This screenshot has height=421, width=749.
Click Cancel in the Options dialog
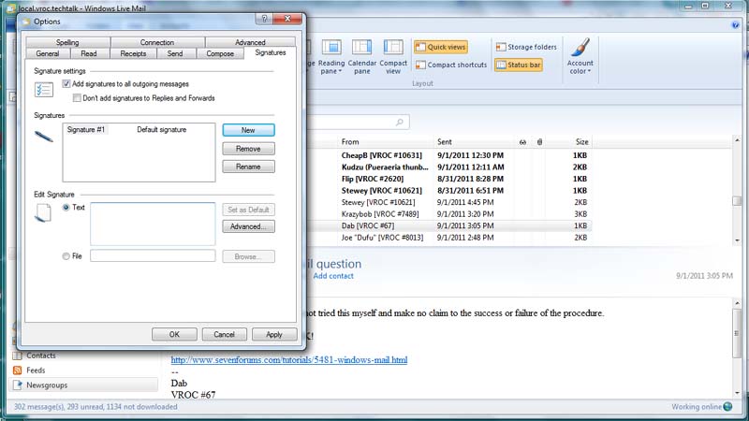(224, 334)
